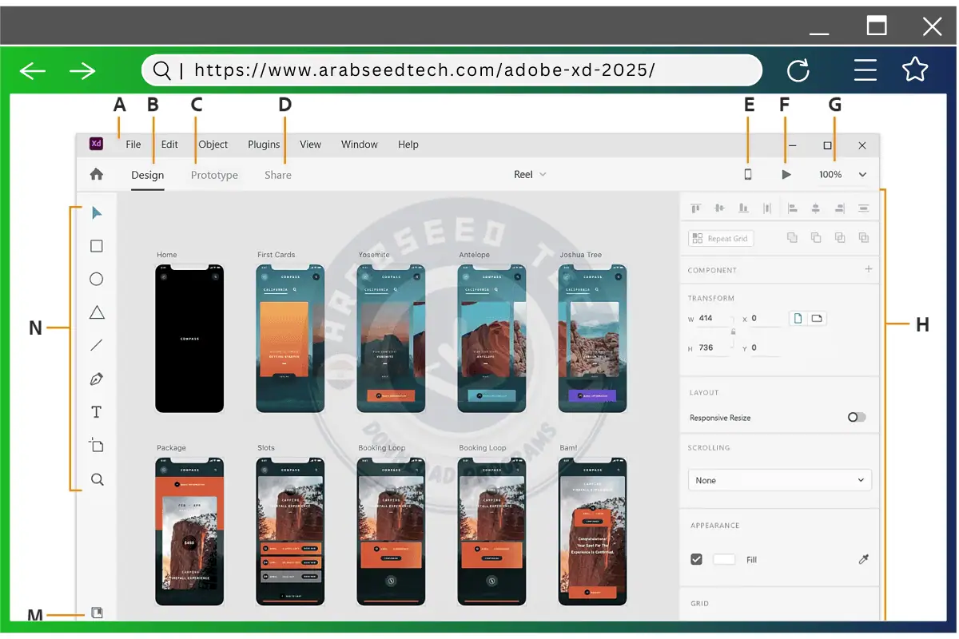Click the align left icon
This screenshot has width=959, height=639.
coord(793,208)
